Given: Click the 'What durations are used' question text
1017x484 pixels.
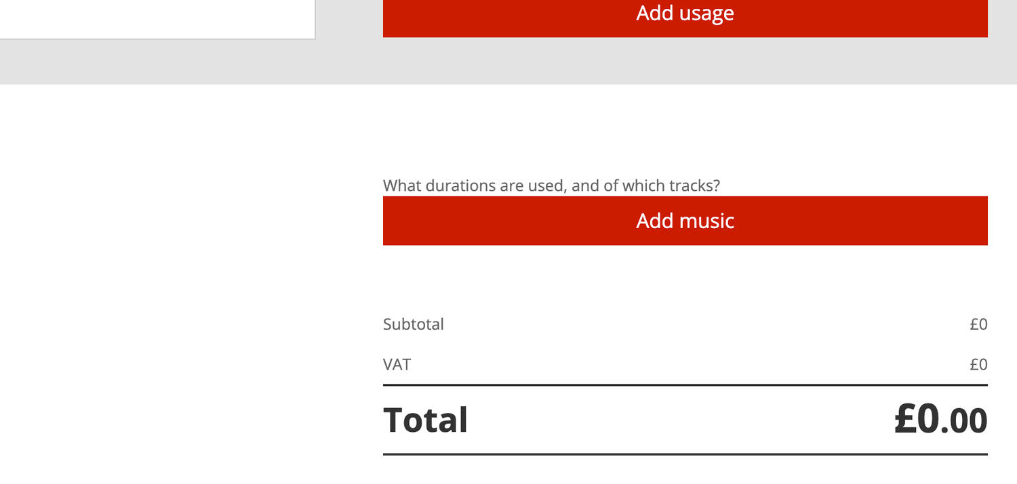Looking at the screenshot, I should (x=551, y=185).
